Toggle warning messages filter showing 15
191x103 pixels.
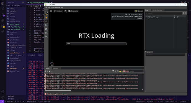[x=121, y=71]
